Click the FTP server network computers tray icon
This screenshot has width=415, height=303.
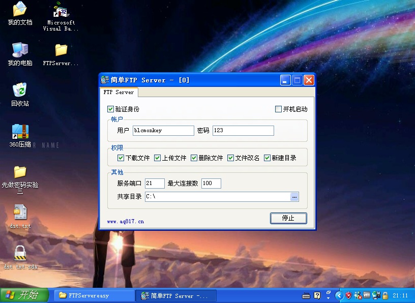376,295
